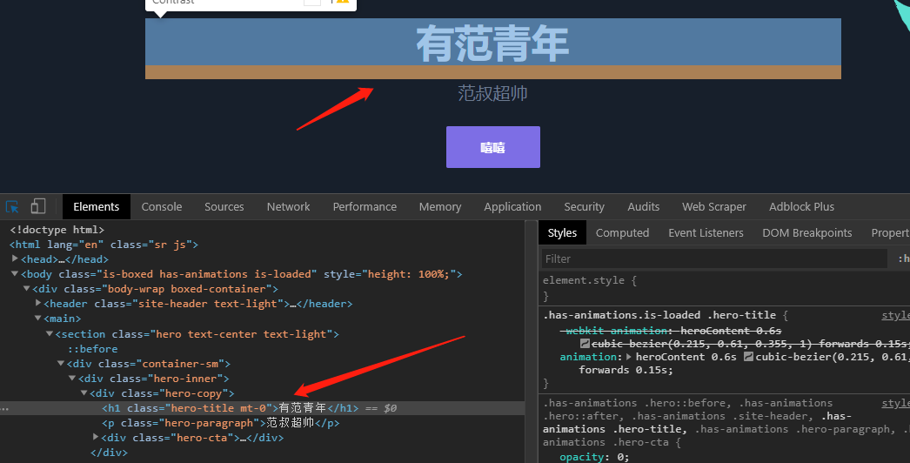This screenshot has width=910, height=463.
Task: Open the Application tab
Action: [512, 207]
